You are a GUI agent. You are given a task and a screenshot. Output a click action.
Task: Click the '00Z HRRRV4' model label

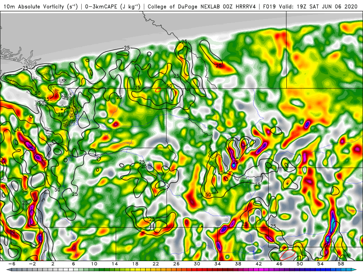240,6
